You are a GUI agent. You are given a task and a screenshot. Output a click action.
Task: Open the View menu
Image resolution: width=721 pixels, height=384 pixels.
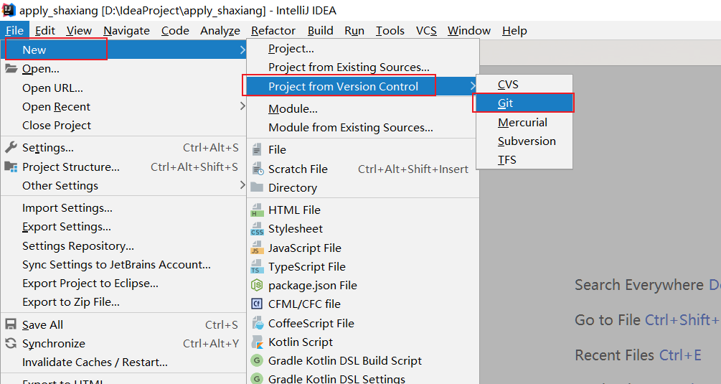tap(79, 30)
